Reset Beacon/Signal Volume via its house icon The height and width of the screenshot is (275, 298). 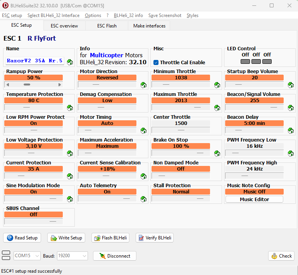[291, 108]
